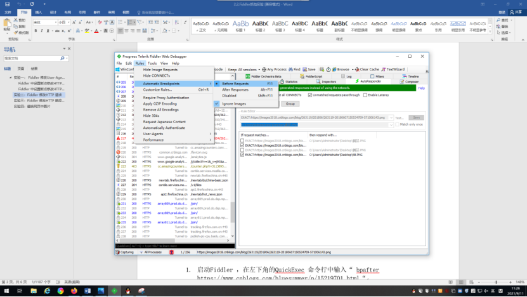Open the font size dropdown
The width and height of the screenshot is (527, 297).
(68, 22)
